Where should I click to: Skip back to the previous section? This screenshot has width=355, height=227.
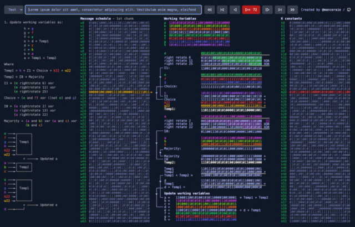click(222, 10)
